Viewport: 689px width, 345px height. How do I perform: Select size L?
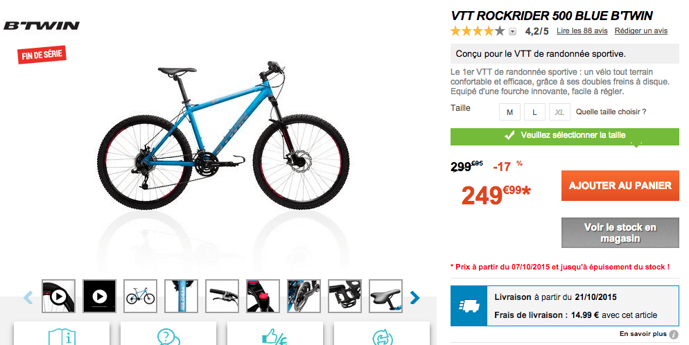pyautogui.click(x=534, y=112)
